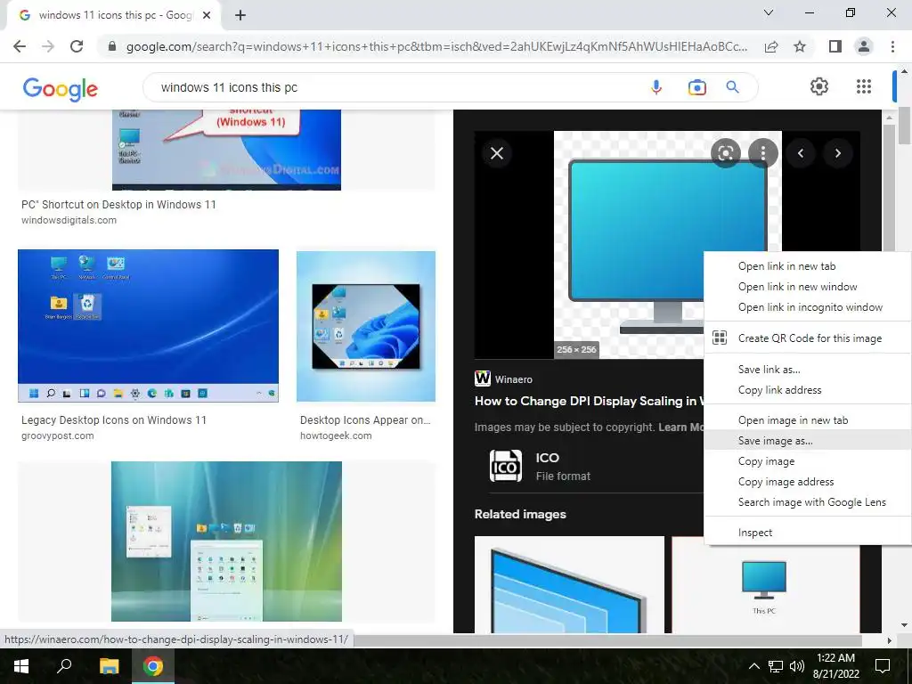The image size is (912, 684).
Task: Open Chrome side panel icon
Action: (835, 46)
